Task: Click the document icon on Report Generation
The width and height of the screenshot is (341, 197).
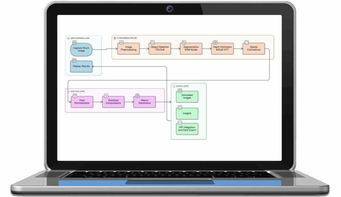Action: click(138, 95)
